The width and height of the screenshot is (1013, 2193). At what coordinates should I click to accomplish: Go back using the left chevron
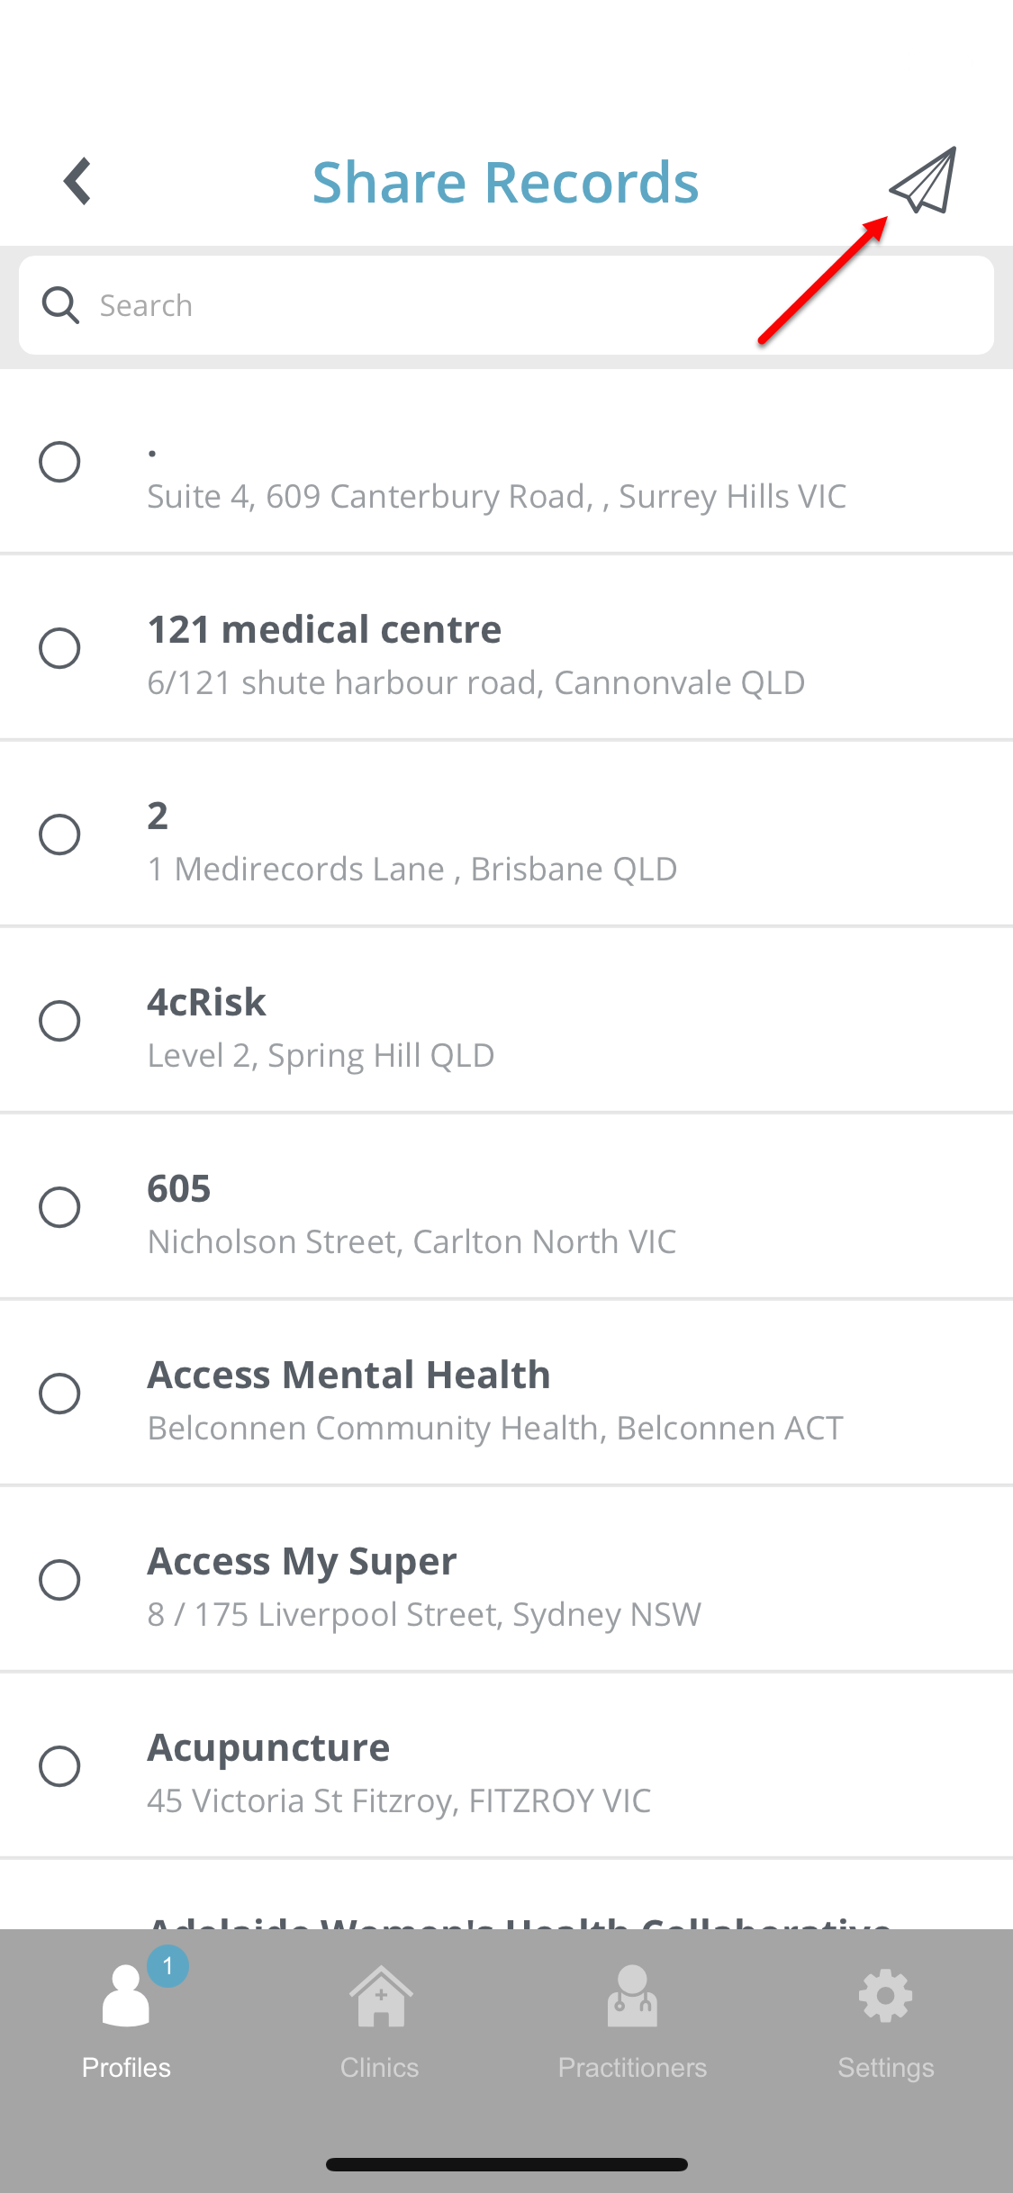point(78,181)
